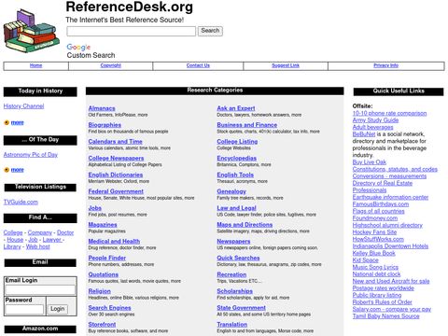Open Contact Us navigation link
Viewport: 448px width, 336px height.
[198, 65]
